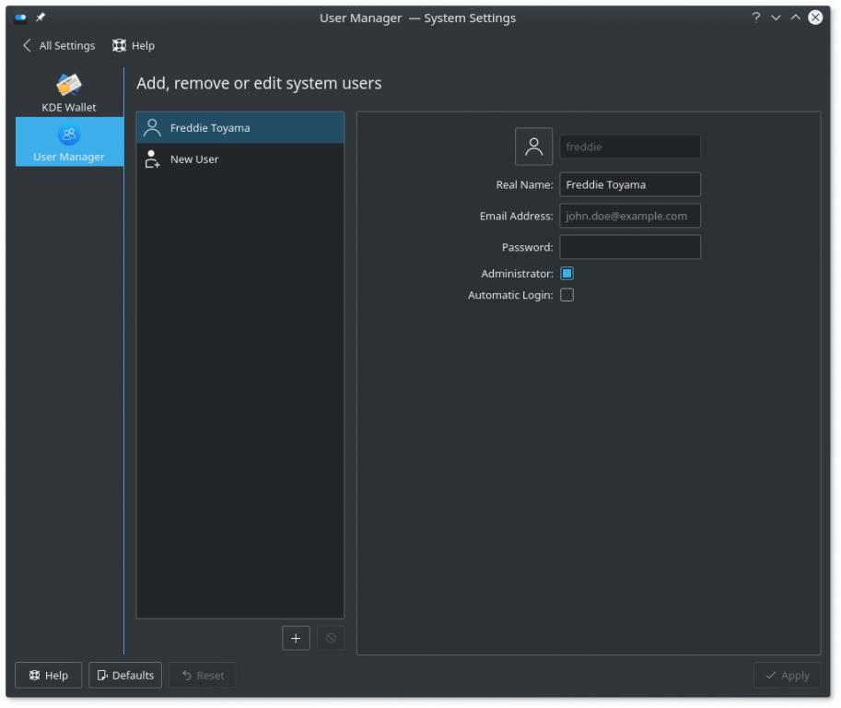Screen dimensions: 841x708
Task: Toggle the Administrator checkbox
Action: point(567,274)
